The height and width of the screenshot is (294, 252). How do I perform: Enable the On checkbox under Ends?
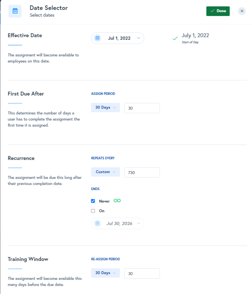coord(93,211)
